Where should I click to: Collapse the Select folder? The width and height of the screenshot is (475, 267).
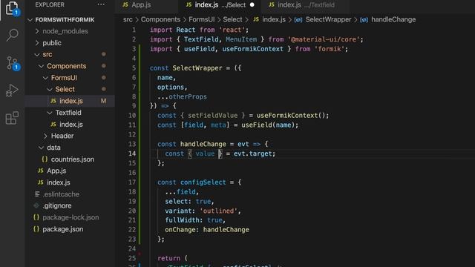pos(50,89)
